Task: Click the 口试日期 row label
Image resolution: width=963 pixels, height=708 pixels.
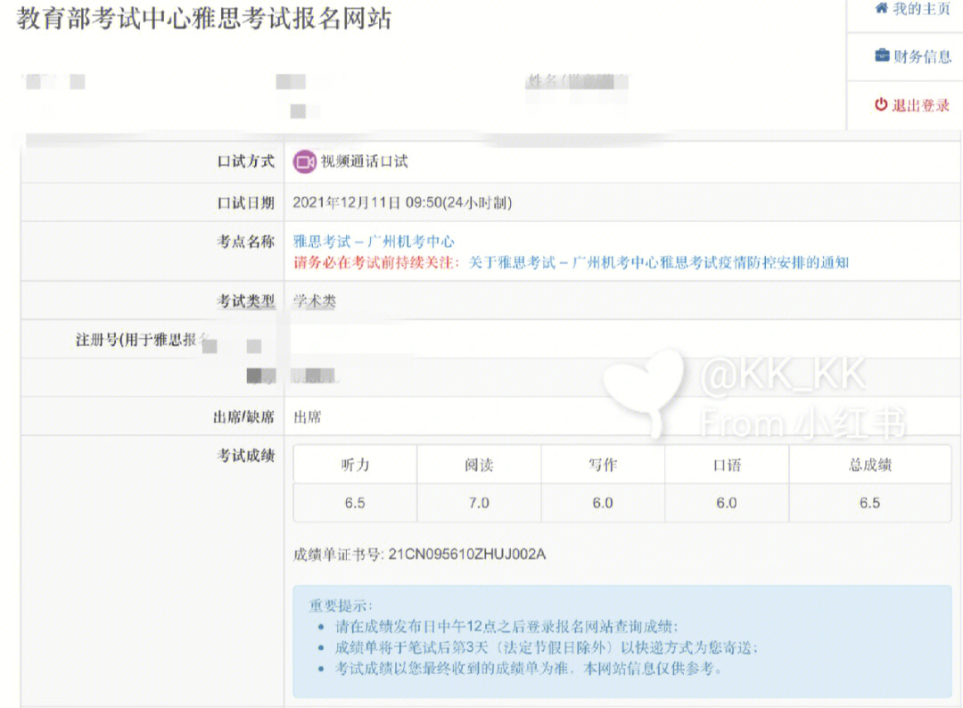Action: [x=246, y=202]
